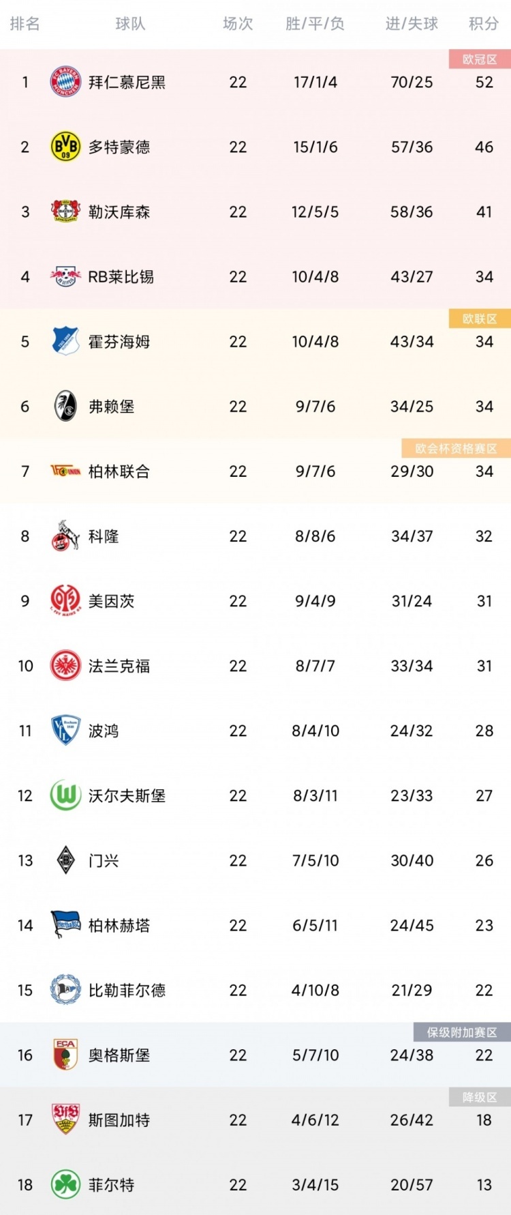Tap the Hoffenheim crest icon

65,341
